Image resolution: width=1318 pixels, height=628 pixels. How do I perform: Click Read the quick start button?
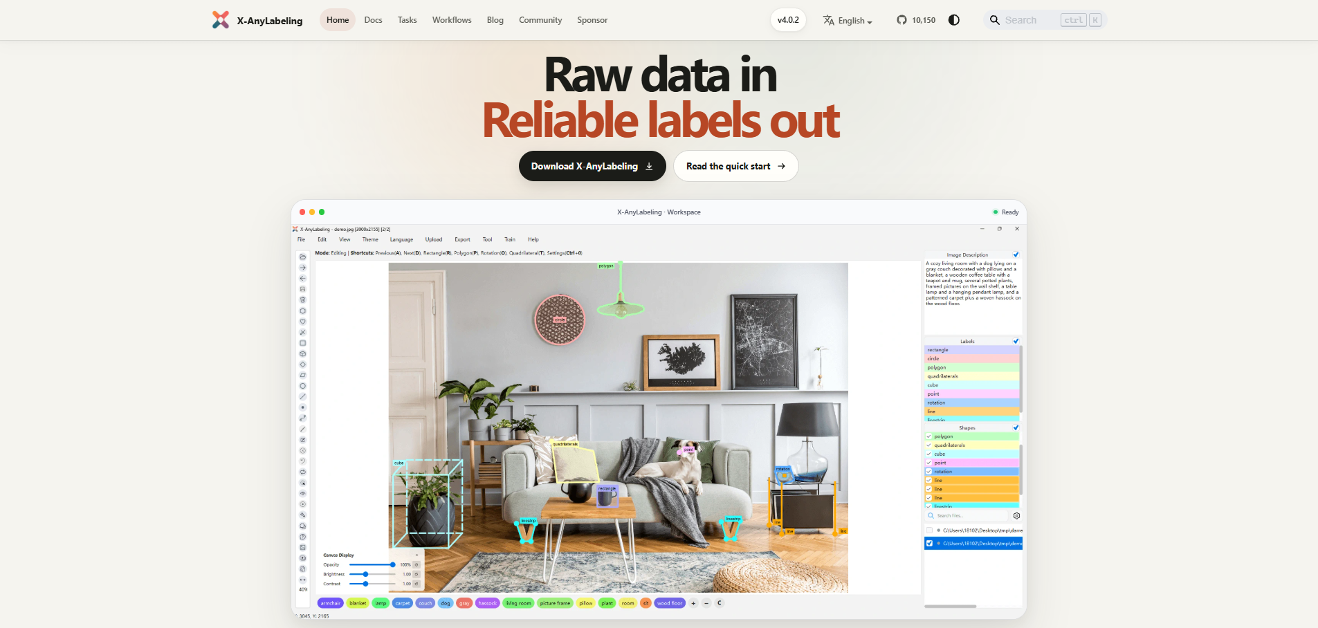[736, 166]
